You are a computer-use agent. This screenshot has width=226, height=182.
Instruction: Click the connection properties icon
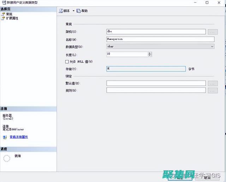pos(5,137)
